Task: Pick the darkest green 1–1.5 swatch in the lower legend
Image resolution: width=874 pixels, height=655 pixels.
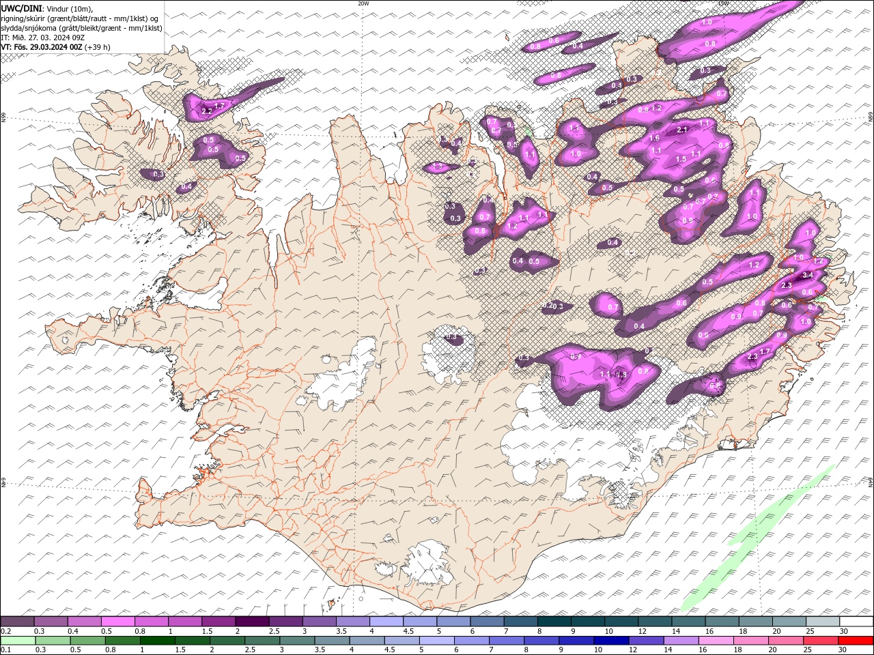Action: point(157,641)
